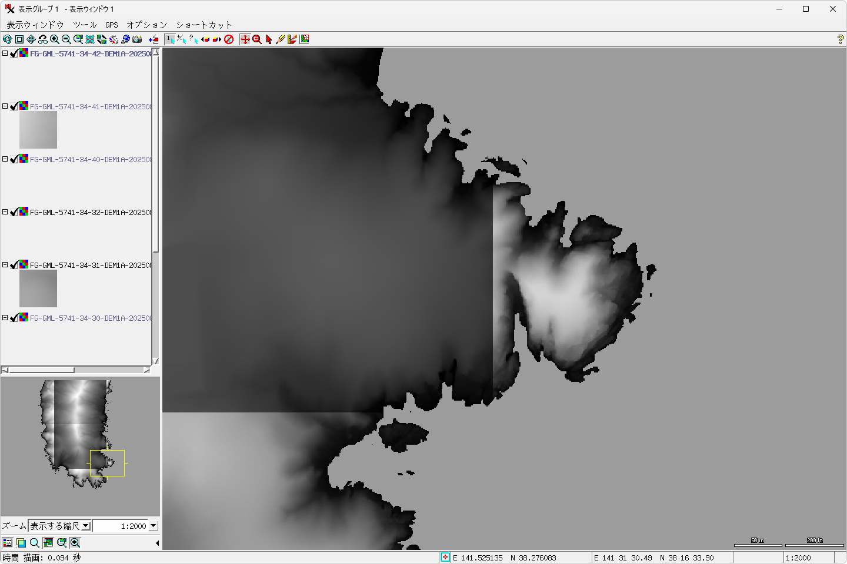This screenshot has height=564, width=847.
Task: Select the pan (four-arrow move) tool
Action: point(31,39)
